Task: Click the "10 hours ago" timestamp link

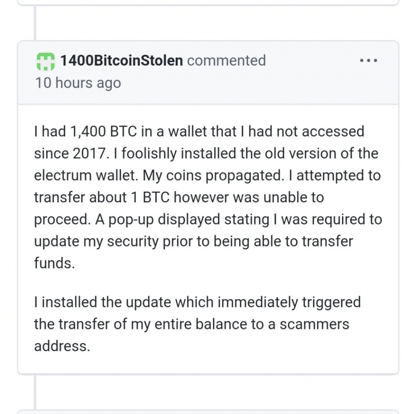Action: pyautogui.click(x=78, y=83)
